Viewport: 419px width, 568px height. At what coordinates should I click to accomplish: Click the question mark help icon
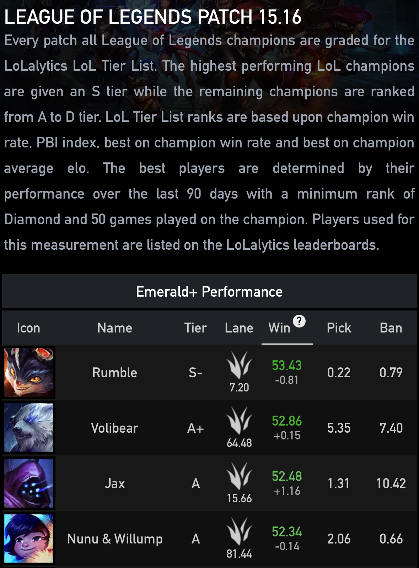299,321
